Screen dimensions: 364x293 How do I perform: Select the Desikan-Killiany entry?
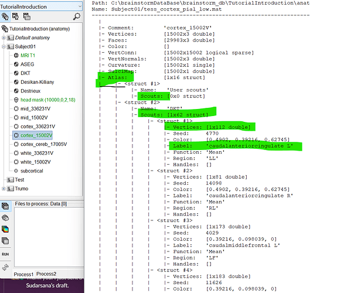tap(37, 82)
